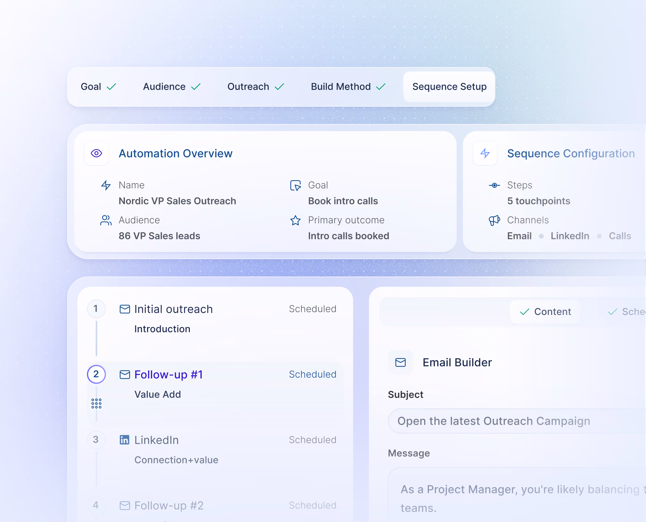
Task: Click the drag handle dots under step 2
Action: [x=96, y=403]
